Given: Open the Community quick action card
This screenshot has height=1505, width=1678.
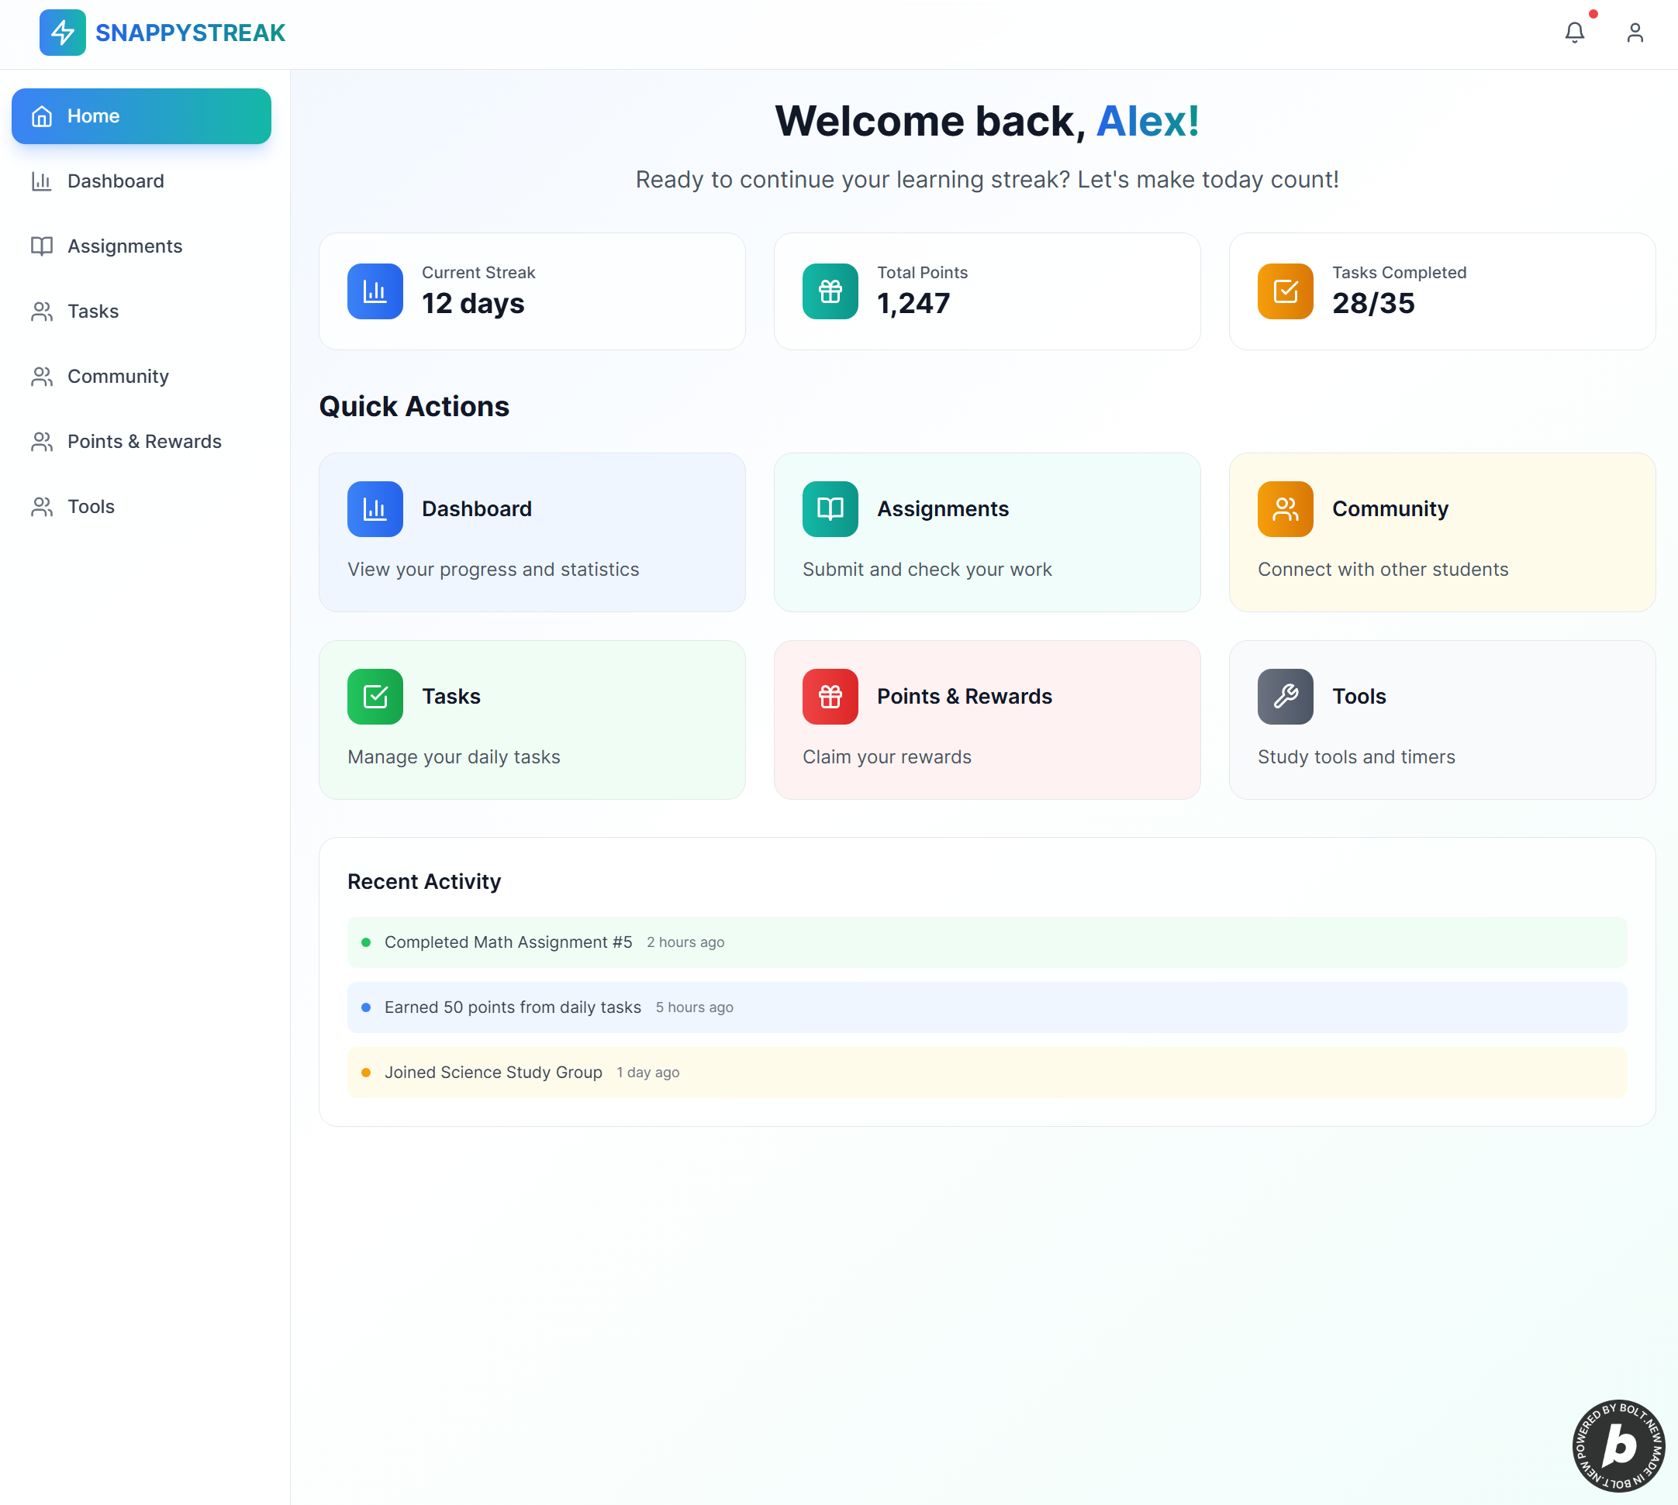Looking at the screenshot, I should tap(1441, 532).
